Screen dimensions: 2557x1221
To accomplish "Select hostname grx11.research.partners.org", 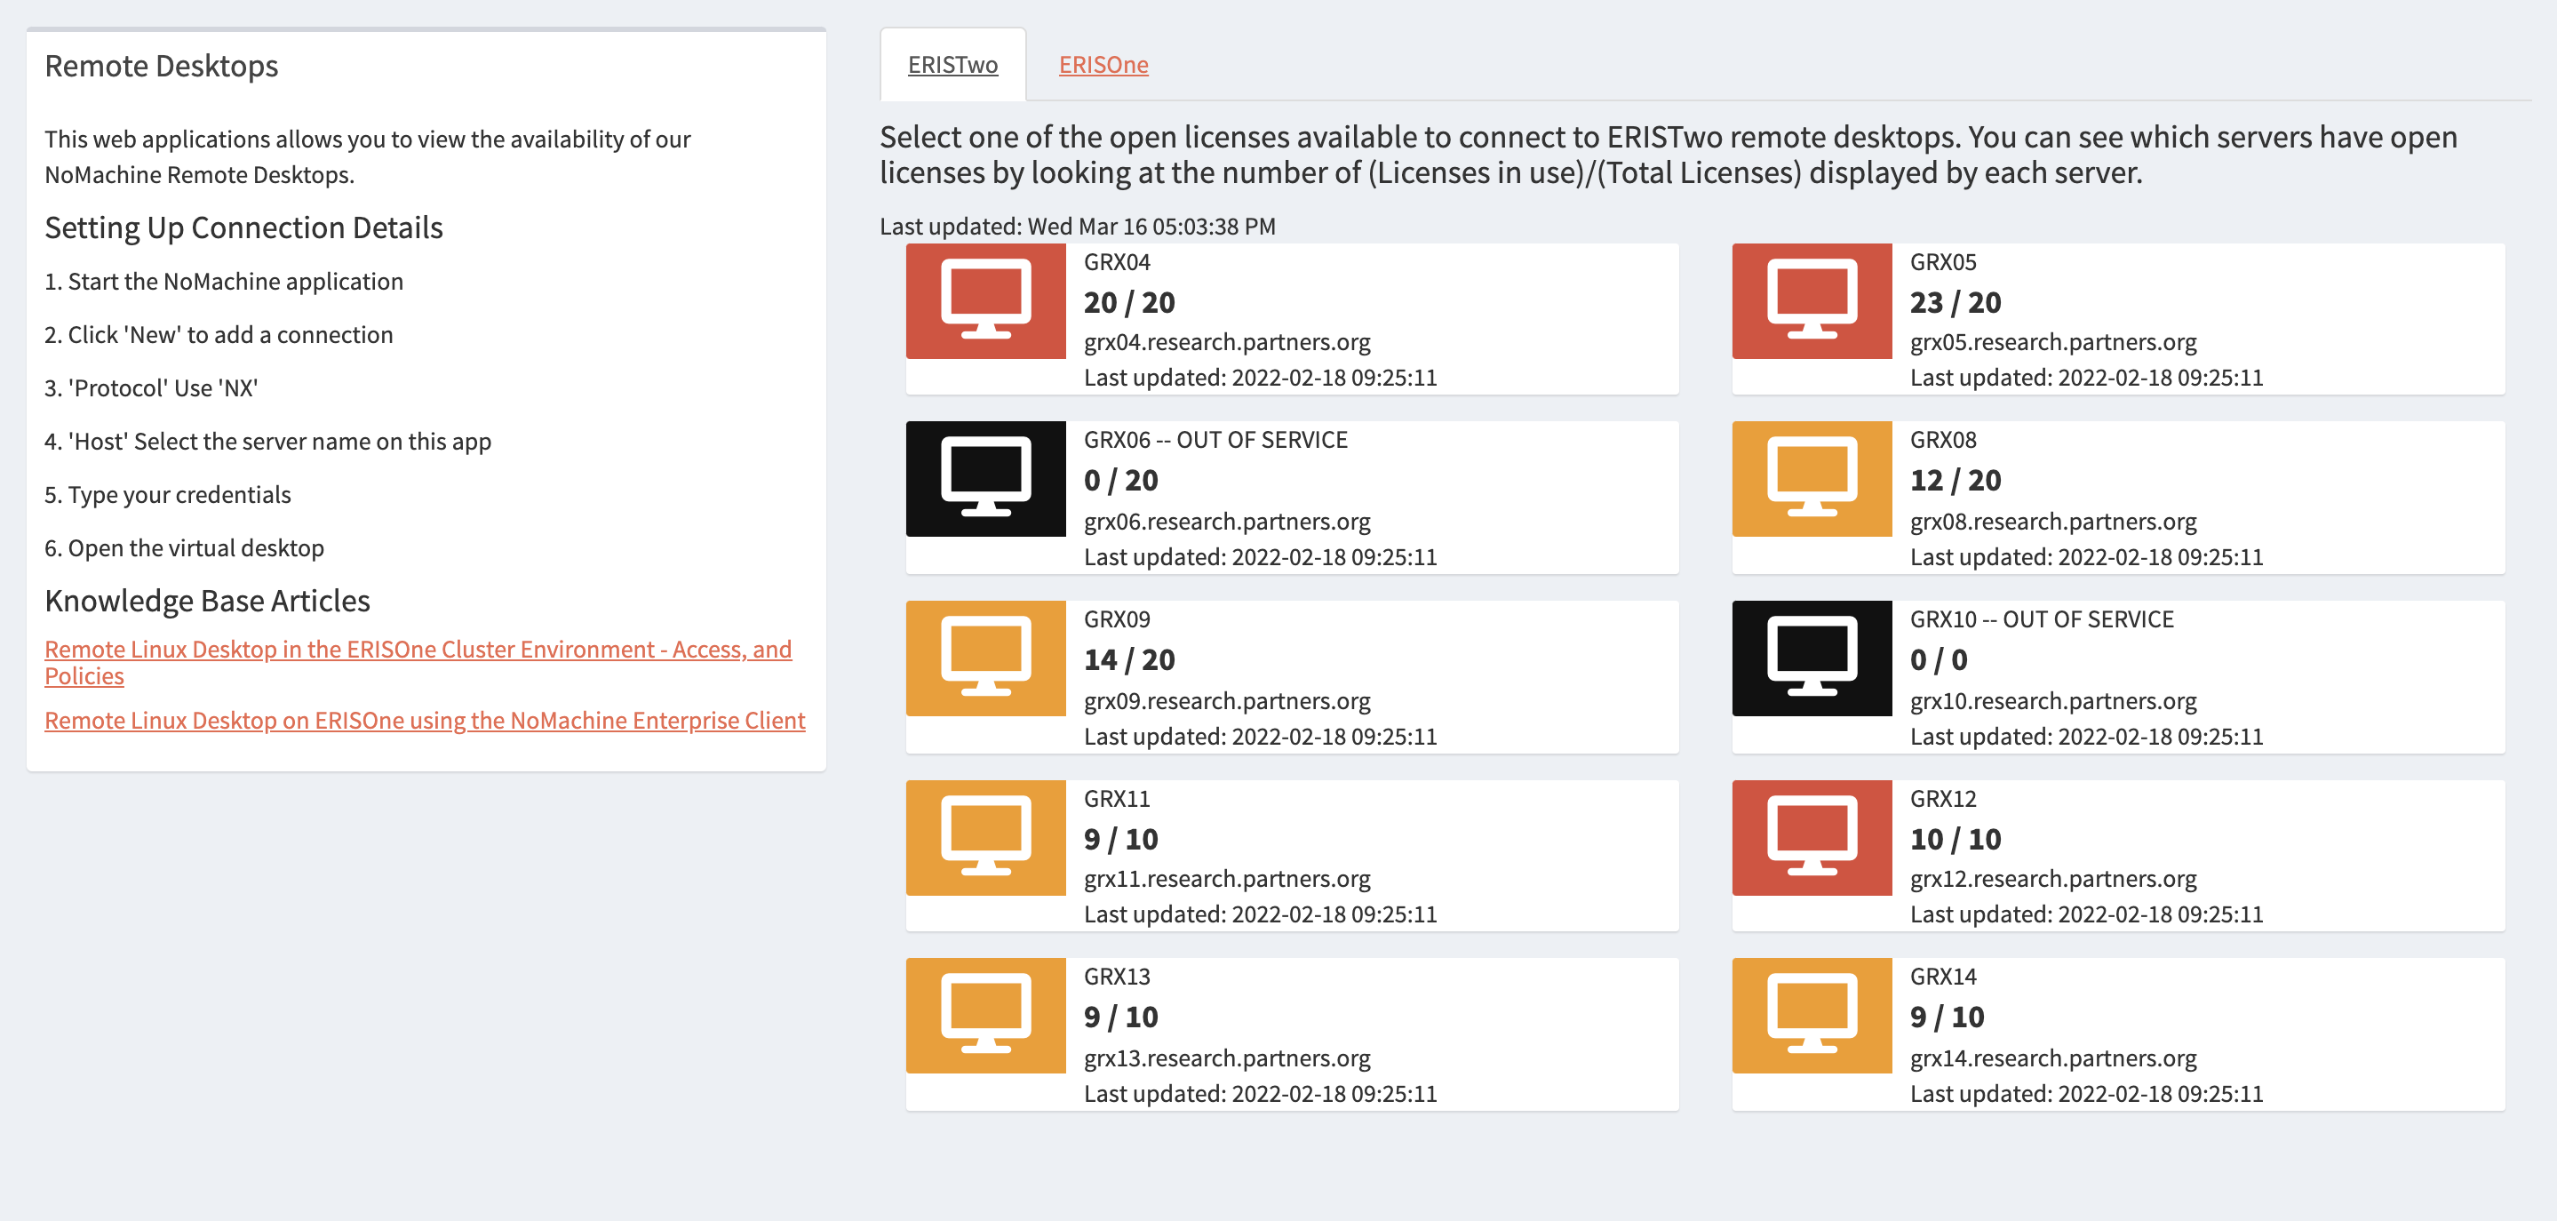I will [x=1227, y=879].
